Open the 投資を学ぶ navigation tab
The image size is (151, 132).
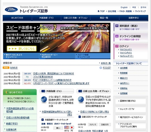(134, 18)
